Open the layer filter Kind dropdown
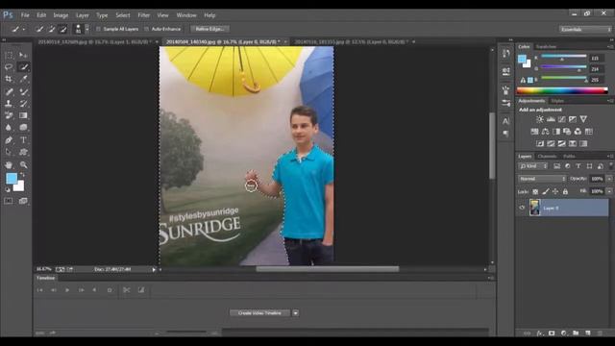This screenshot has width=615, height=346. click(533, 166)
